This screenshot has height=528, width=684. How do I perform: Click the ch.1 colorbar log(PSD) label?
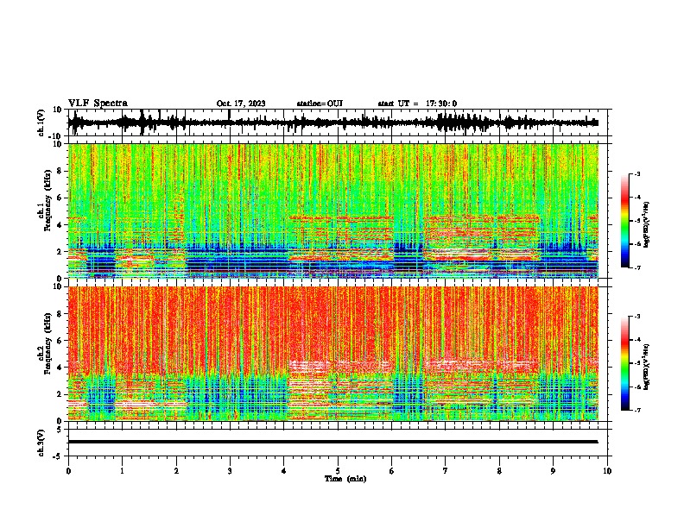click(647, 224)
